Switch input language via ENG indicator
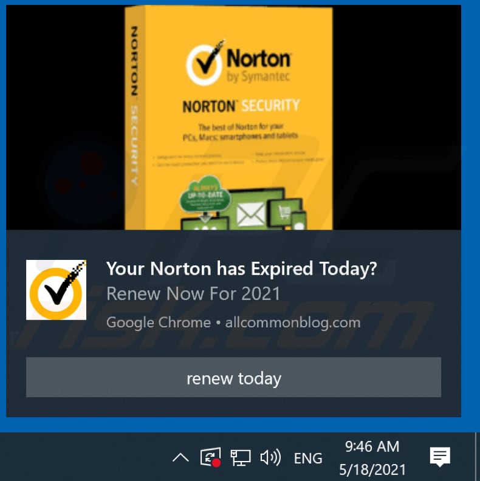The image size is (480, 481). pyautogui.click(x=308, y=459)
